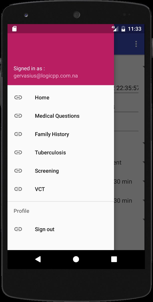This screenshot has height=302, width=153.
Task: Click the link icon beside Medical Questions
Action: 18,116
